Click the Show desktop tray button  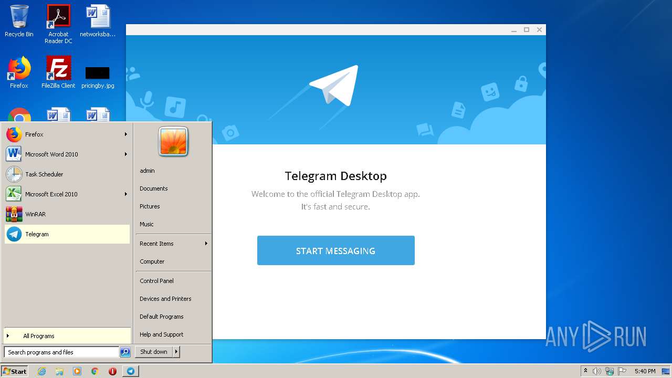pyautogui.click(x=666, y=371)
